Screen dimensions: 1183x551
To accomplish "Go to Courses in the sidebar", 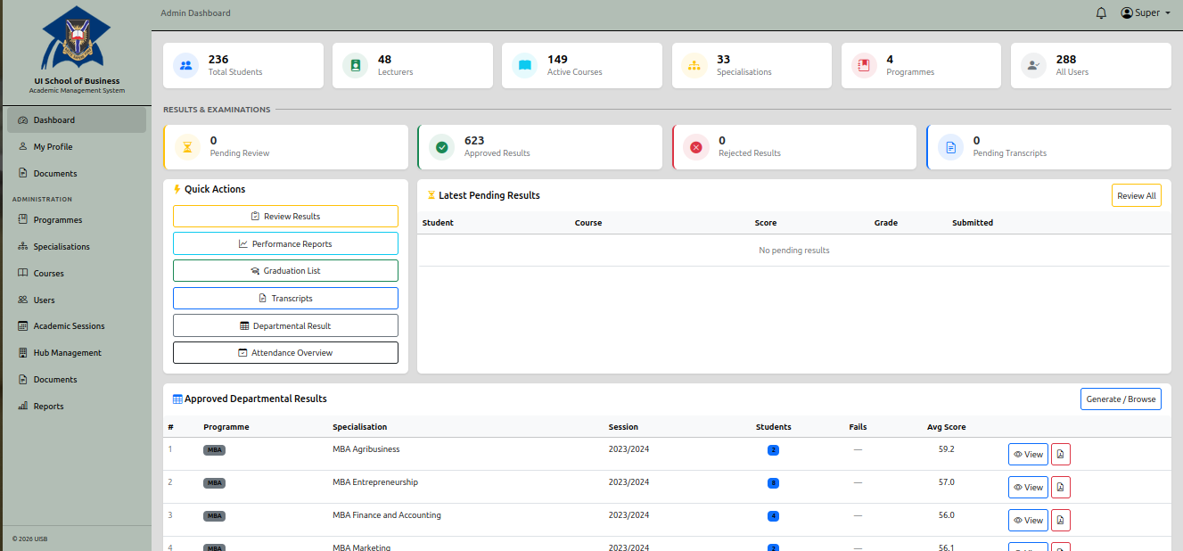I will 77,274.
